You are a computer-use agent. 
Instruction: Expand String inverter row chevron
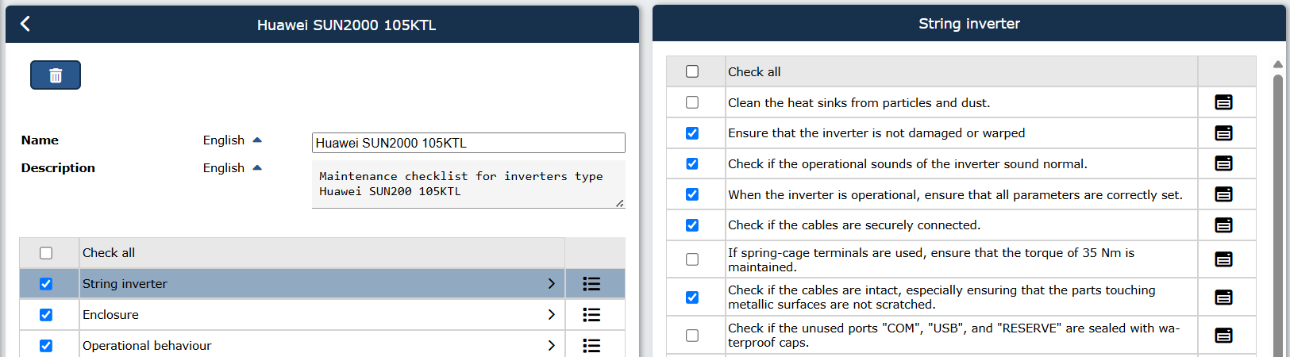[551, 284]
